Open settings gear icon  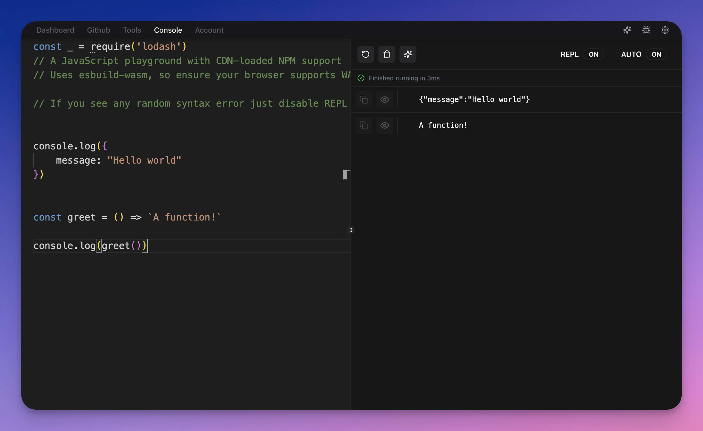coord(665,30)
